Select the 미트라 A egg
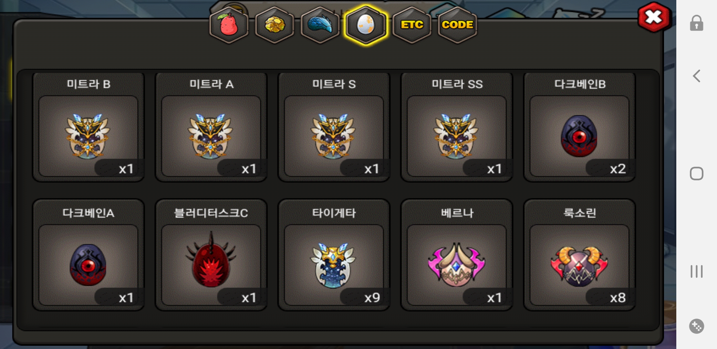 (211, 127)
